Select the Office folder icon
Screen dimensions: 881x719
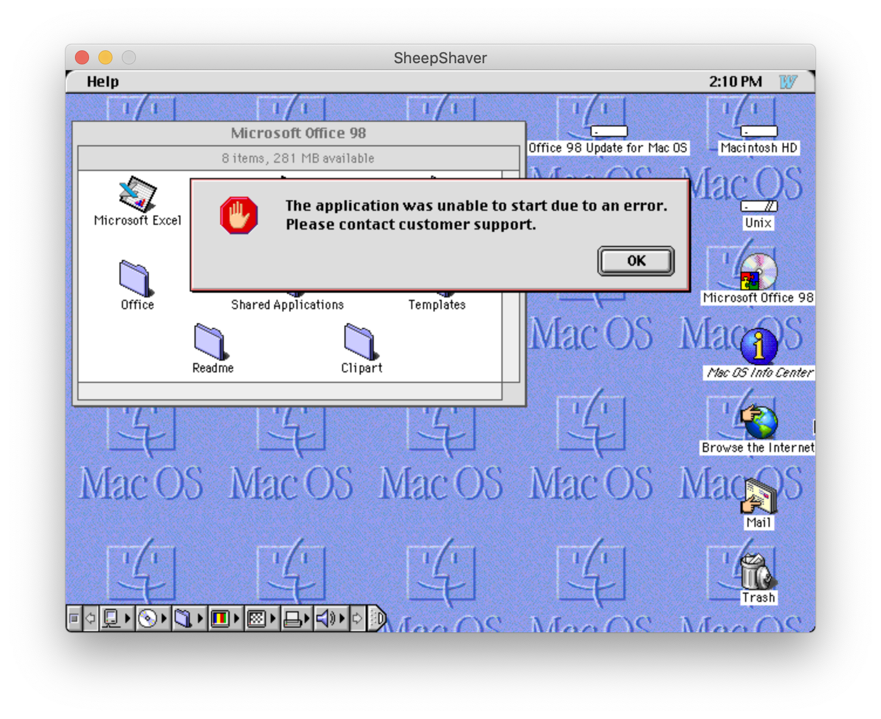pos(136,278)
